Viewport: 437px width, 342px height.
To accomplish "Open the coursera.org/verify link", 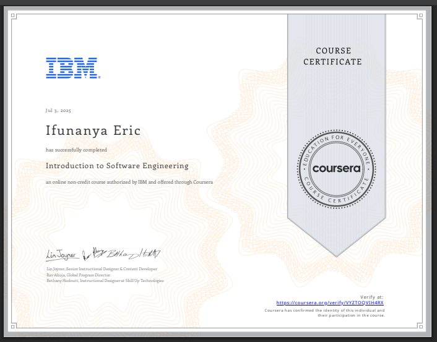I will click(334, 303).
